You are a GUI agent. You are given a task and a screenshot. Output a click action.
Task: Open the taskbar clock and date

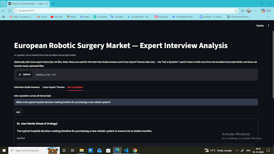pos(258,150)
